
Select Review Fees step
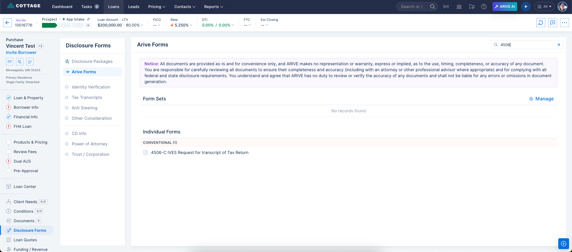[25, 152]
